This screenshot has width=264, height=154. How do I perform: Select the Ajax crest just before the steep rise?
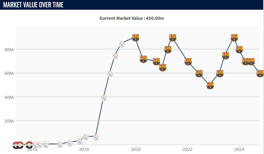point(96,138)
